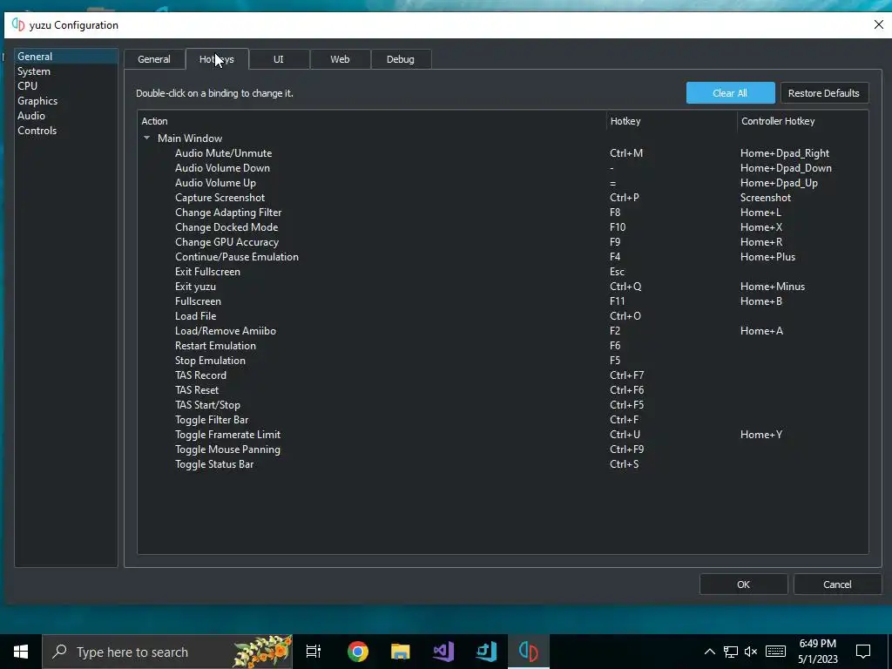The width and height of the screenshot is (892, 669).
Task: Click the Esc hotkey binding
Action: click(x=618, y=272)
